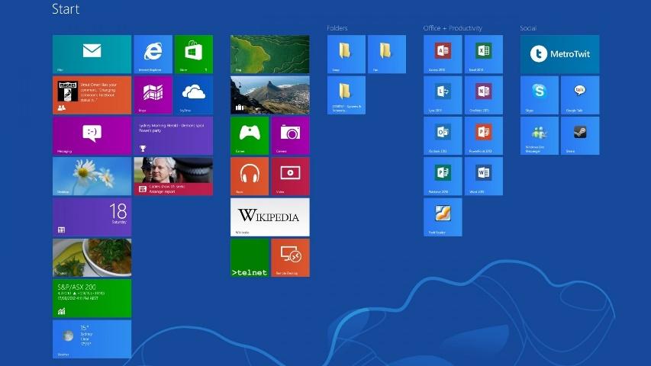The height and width of the screenshot is (366, 651).
Task: Open the folder tile labeled Systems & Networks
Action: (346, 95)
